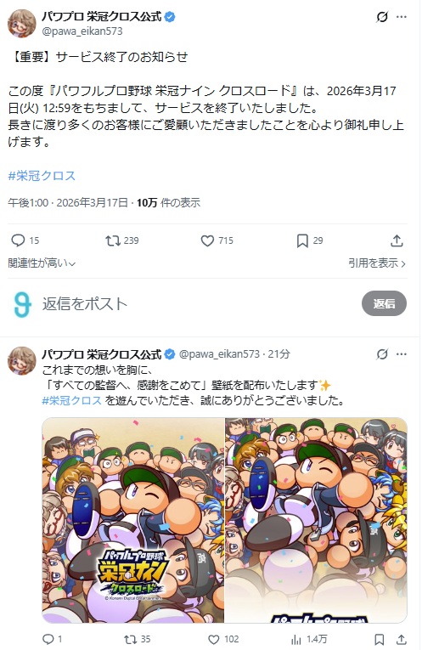Screen dimensions: 422x650
Task: Open more options on the second post
Action: coord(402,354)
